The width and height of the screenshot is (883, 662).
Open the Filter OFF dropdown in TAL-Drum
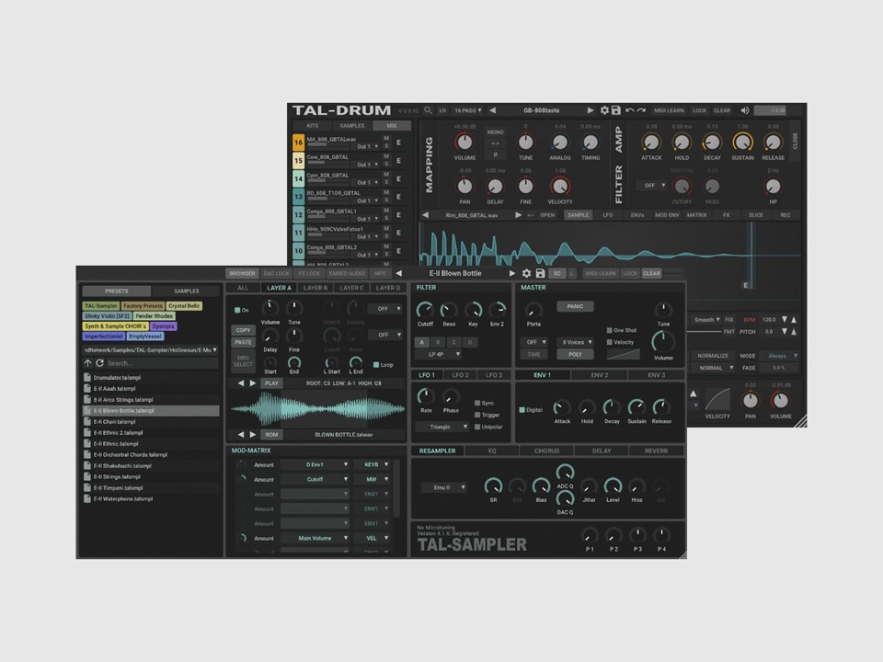pyautogui.click(x=652, y=185)
